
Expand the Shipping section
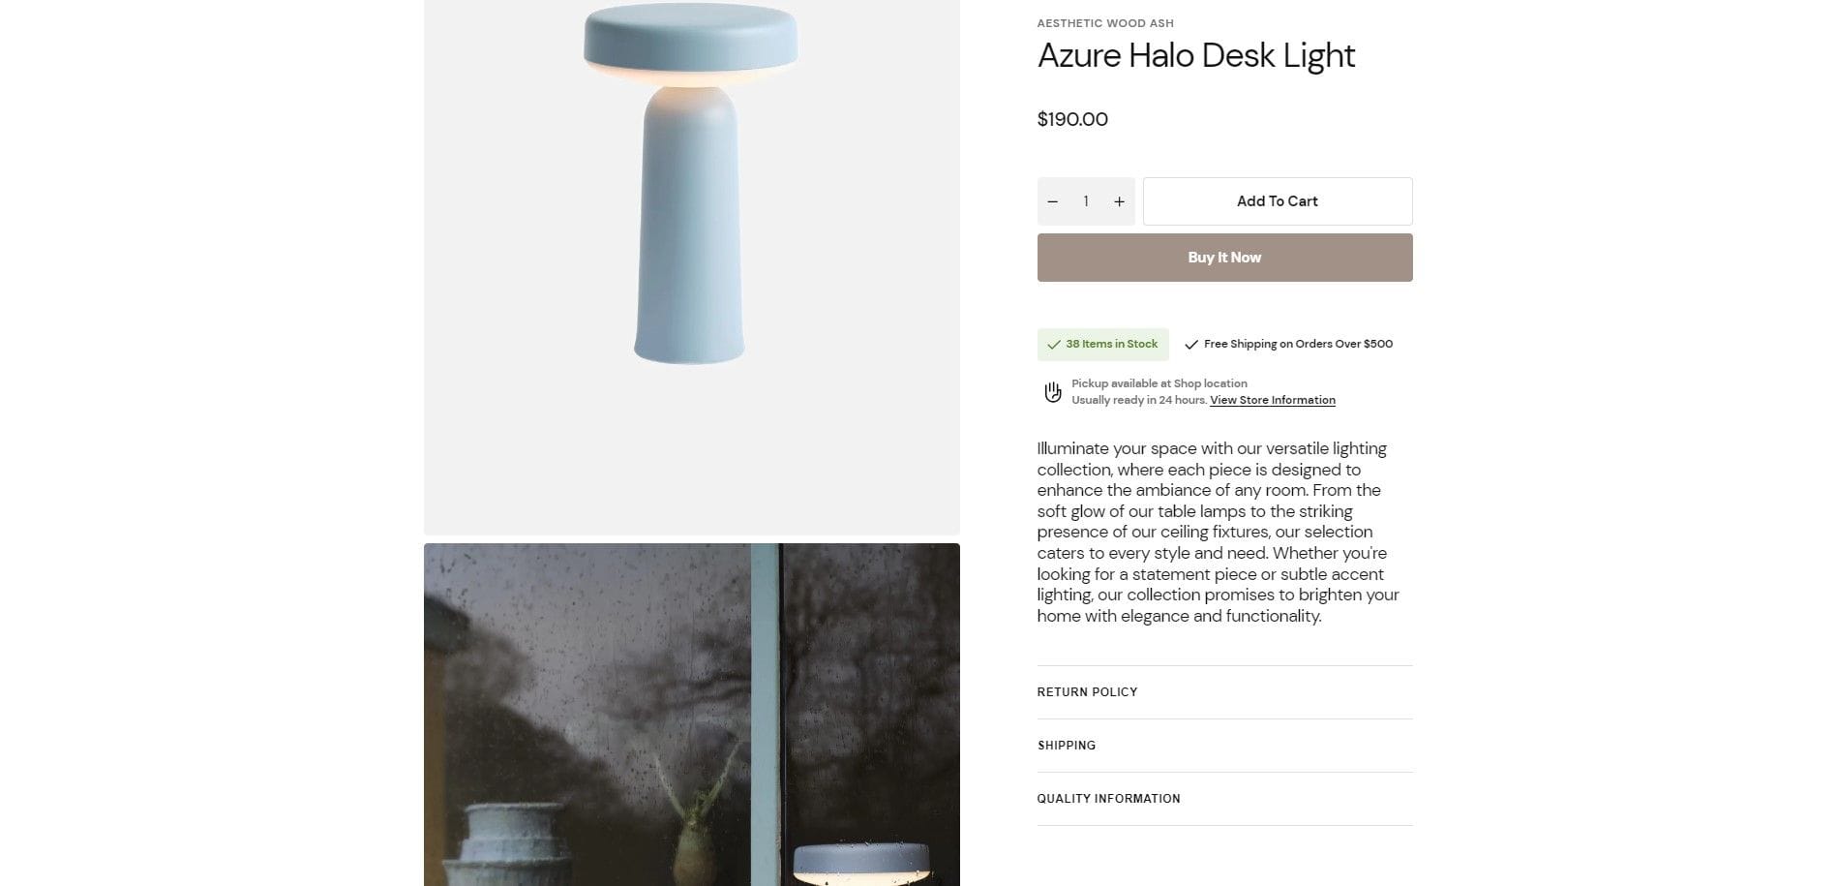(x=1224, y=746)
